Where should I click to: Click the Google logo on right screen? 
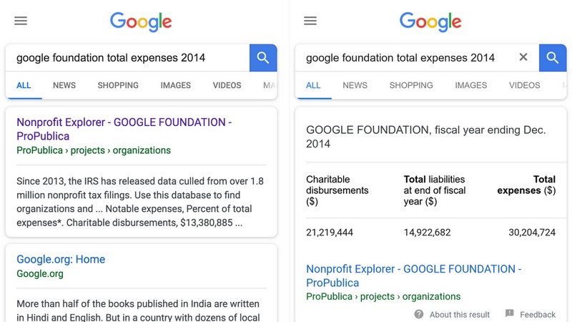(x=430, y=21)
